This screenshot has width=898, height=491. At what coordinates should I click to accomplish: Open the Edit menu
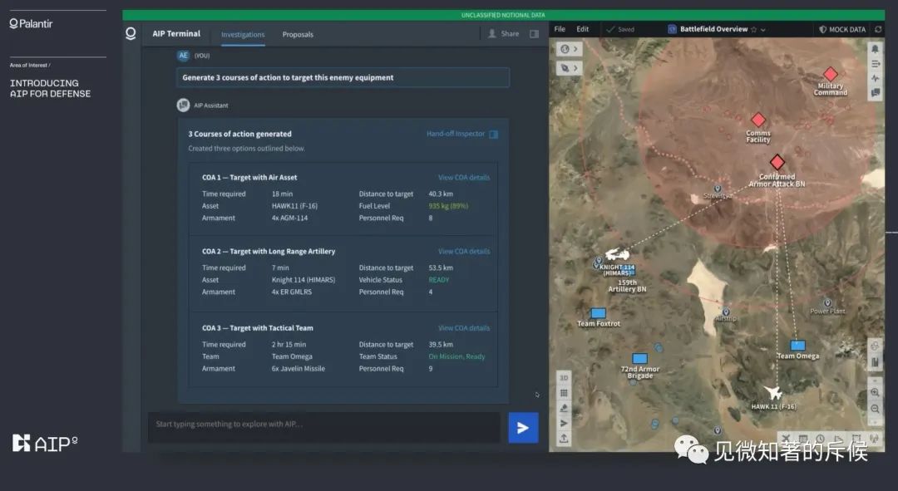click(x=582, y=29)
